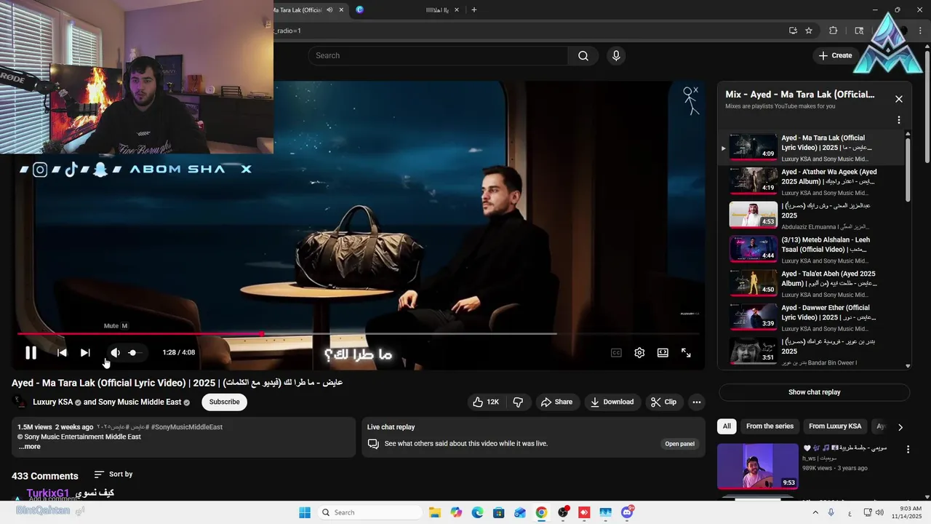Adjust the volume slider knob
The height and width of the screenshot is (524, 931).
pos(132,353)
